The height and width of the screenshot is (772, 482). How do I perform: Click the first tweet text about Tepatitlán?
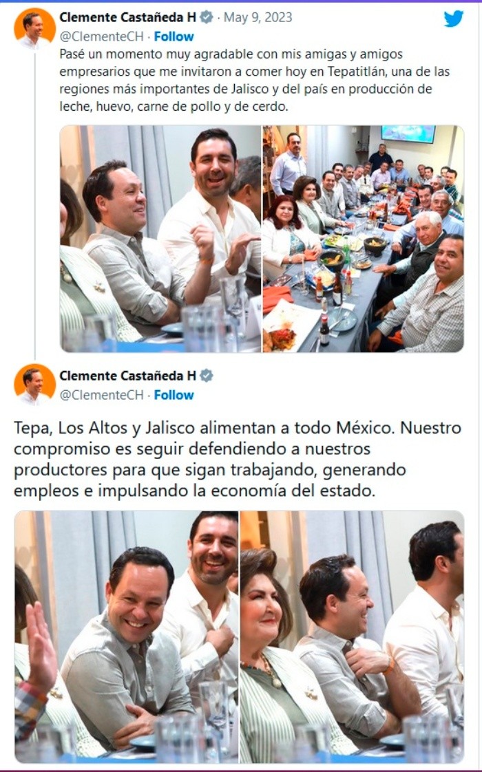pyautogui.click(x=255, y=80)
